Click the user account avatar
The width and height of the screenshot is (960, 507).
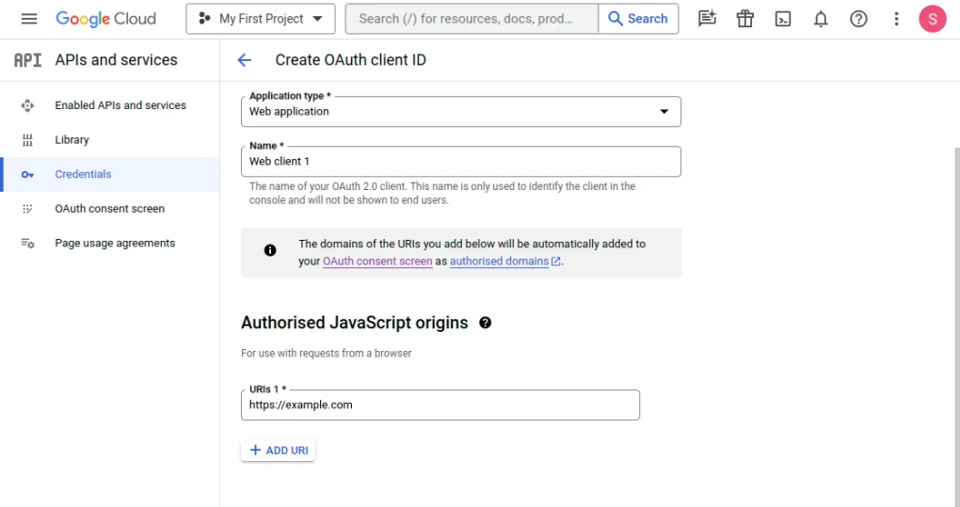coord(932,19)
